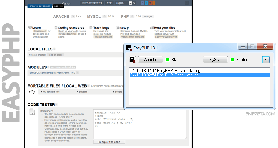Click the bug icon beside Track bugs
Screen dimensions: 278x148
[91, 27]
